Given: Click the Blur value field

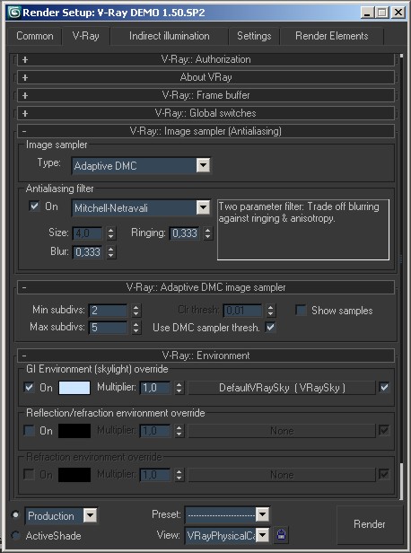Looking at the screenshot, I should click(87, 251).
